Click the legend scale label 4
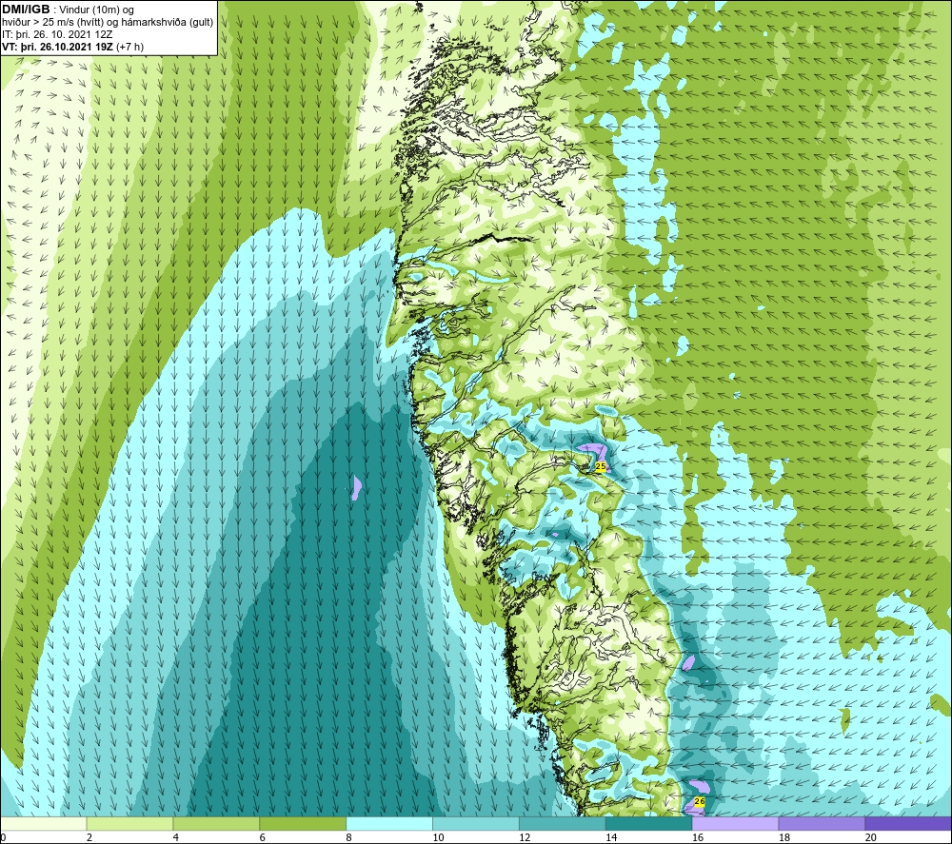Image resolution: width=952 pixels, height=844 pixels. click(x=176, y=837)
